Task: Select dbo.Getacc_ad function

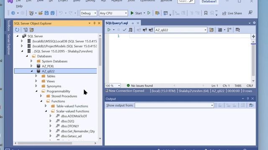Action: coord(71,136)
